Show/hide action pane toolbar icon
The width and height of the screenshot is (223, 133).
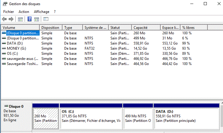pos(37,19)
